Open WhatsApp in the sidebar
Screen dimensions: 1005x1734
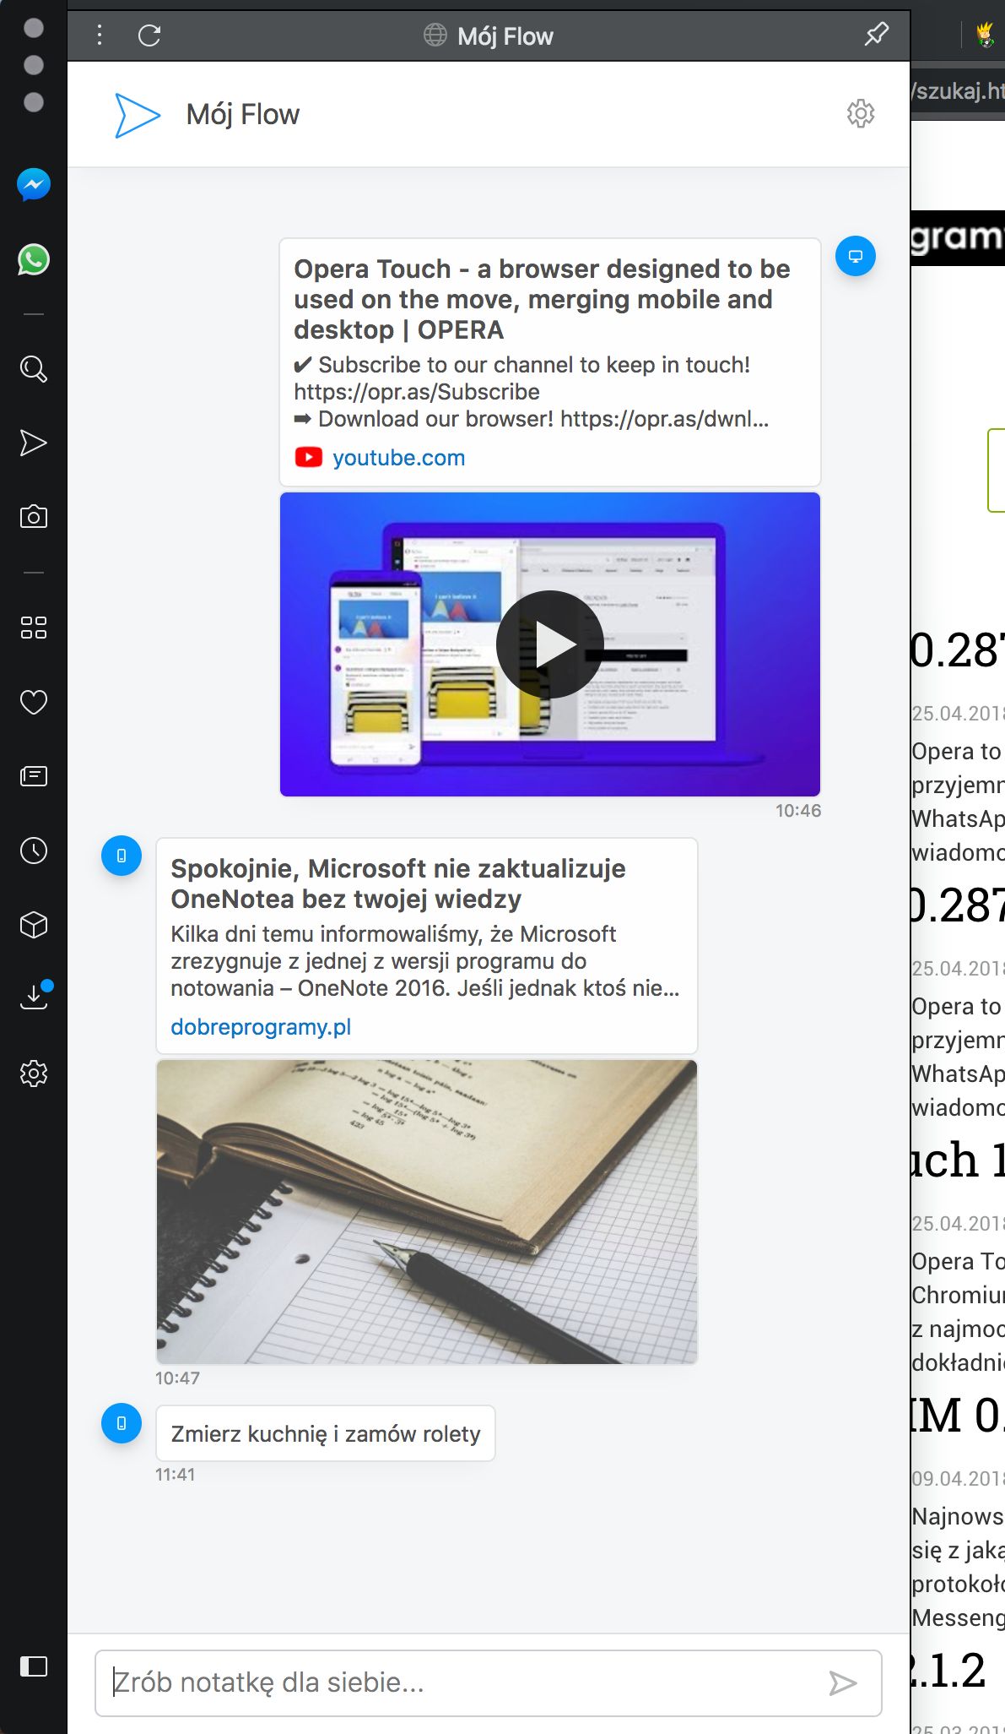tap(34, 259)
